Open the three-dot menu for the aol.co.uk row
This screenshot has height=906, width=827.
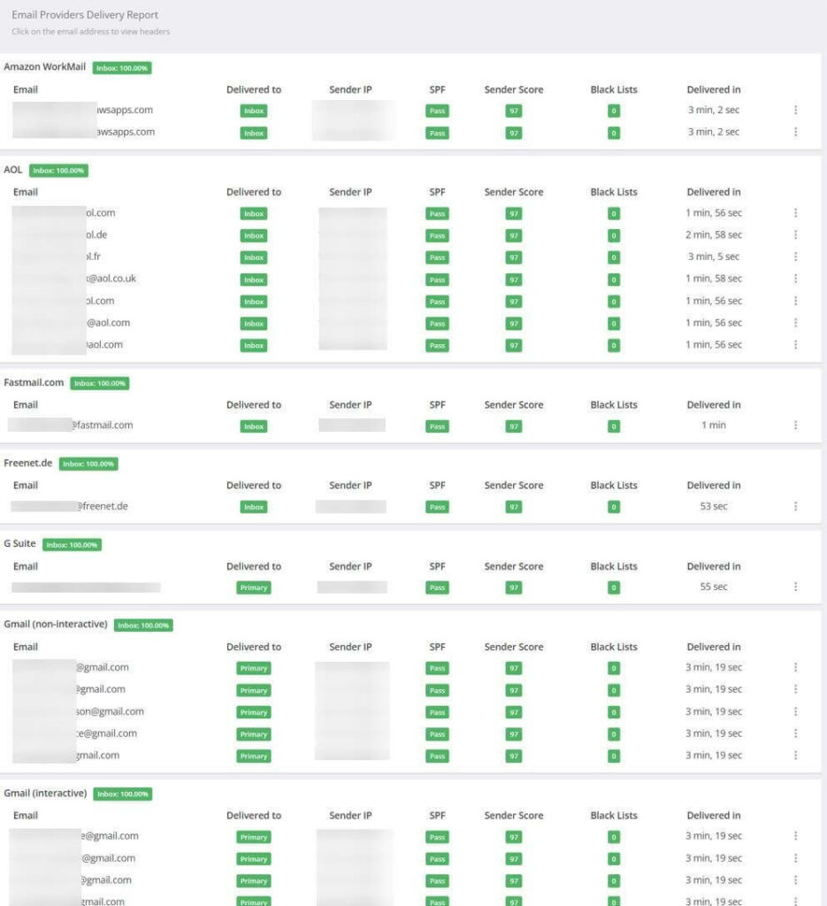[x=795, y=279]
